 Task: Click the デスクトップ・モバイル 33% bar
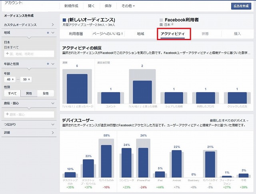point(88,168)
